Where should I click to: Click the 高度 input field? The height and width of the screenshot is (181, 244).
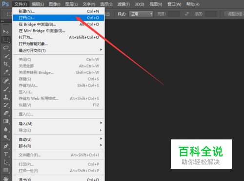pyautogui.click(x=211, y=14)
